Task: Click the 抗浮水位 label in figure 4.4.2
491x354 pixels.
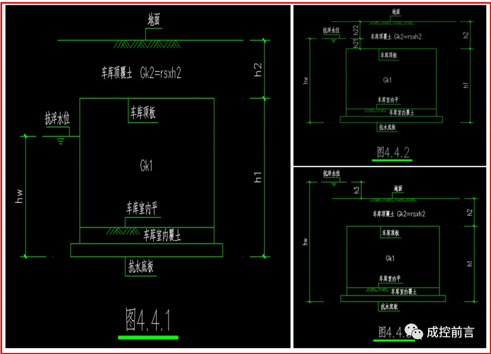Action: (x=331, y=30)
